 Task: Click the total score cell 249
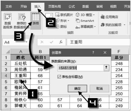coord(119,106)
